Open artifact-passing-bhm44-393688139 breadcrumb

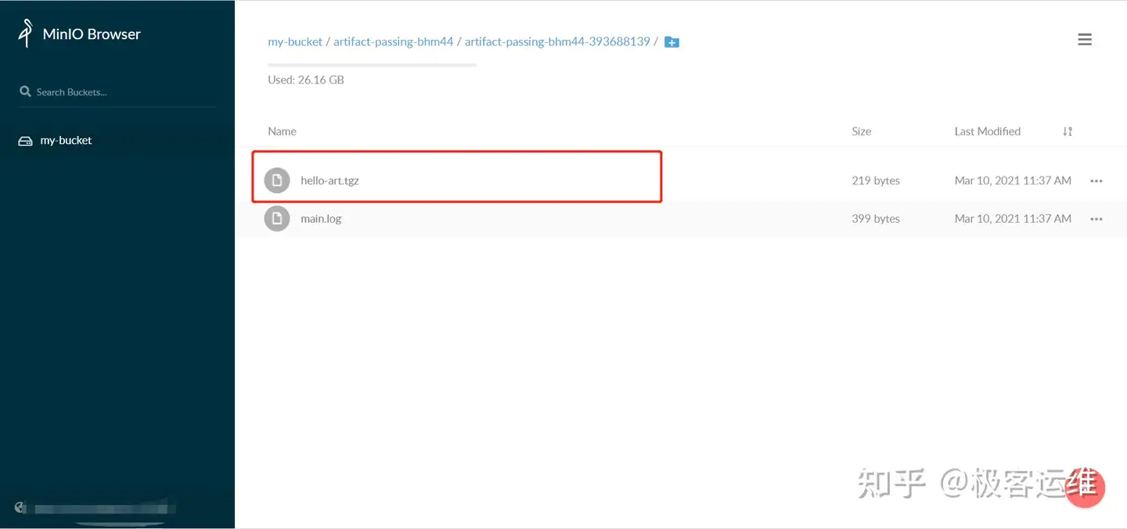(x=557, y=41)
